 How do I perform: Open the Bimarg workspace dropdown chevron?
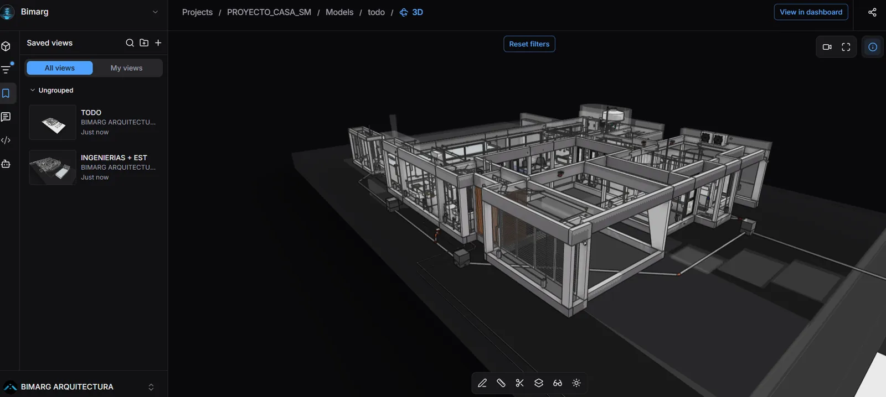(155, 12)
